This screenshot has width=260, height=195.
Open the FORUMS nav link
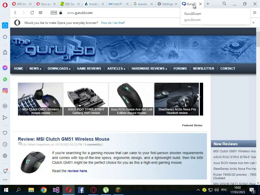[180, 69]
